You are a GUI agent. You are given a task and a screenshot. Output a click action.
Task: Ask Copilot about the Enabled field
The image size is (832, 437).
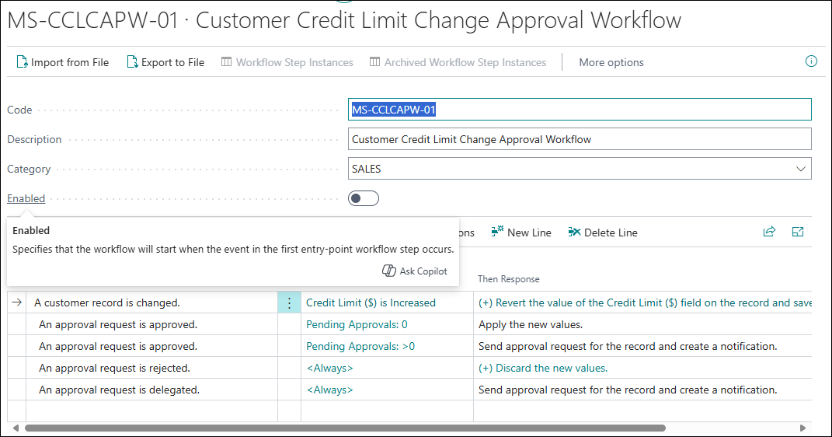coord(415,271)
